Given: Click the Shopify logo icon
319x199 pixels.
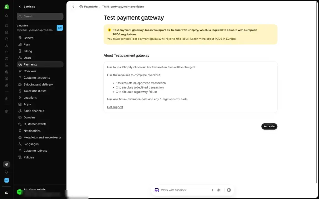Looking at the screenshot, I should click(x=7, y=7).
